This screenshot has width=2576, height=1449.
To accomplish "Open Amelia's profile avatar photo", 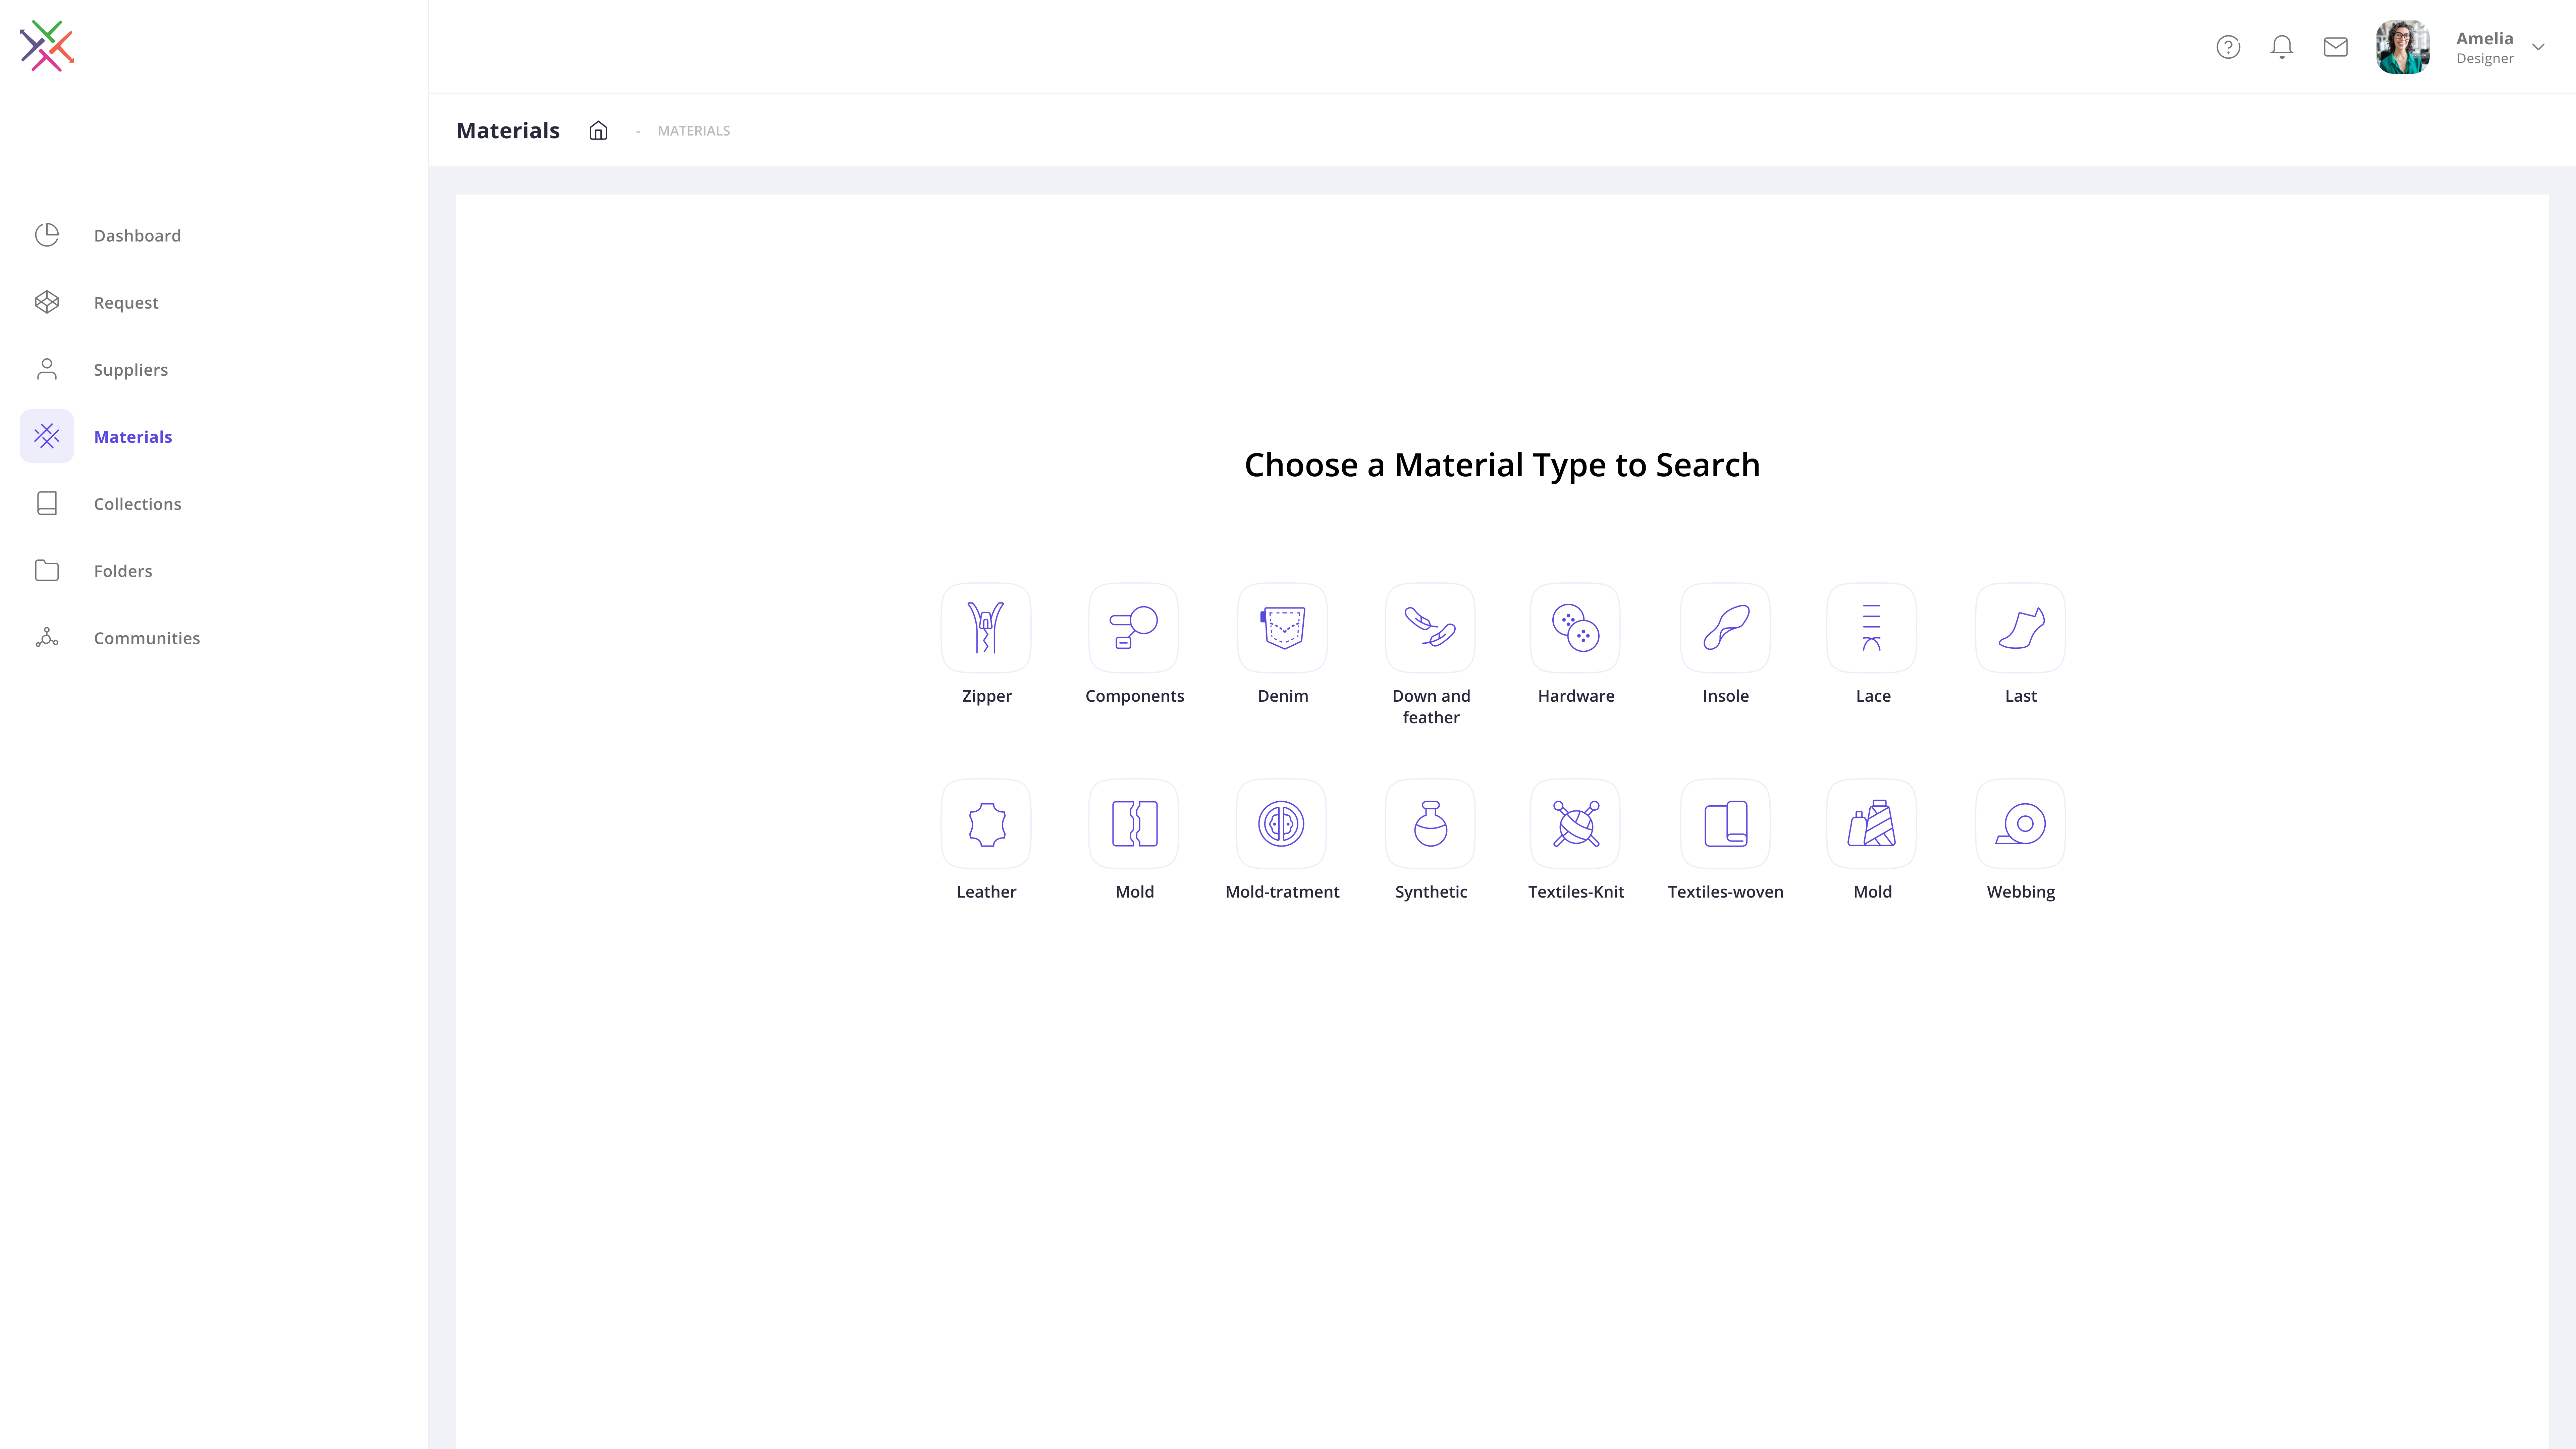I will coord(2403,47).
